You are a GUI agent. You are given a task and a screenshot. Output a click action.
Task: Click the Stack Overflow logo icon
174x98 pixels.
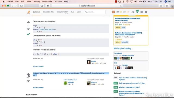29,12
